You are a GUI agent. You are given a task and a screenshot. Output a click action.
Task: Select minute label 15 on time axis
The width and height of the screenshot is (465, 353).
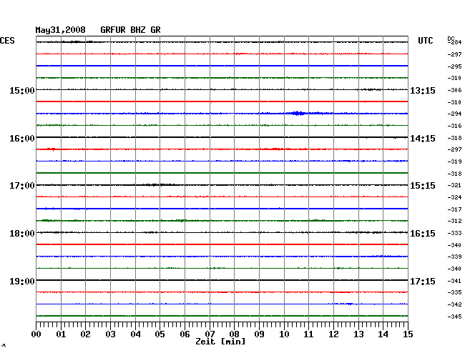408,334
